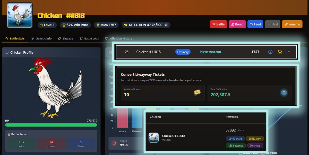309x155 pixels.
Task: Click the shopping cart icon in leaderboard row
Action: pyautogui.click(x=280, y=52)
